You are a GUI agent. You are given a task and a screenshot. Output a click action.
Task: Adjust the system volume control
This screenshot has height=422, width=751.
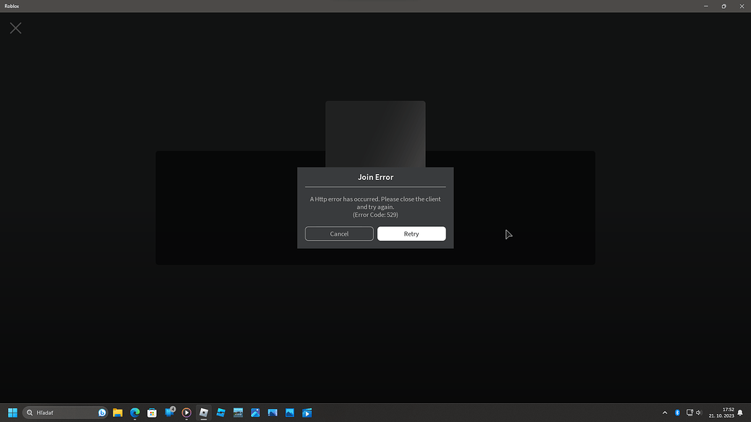point(698,412)
